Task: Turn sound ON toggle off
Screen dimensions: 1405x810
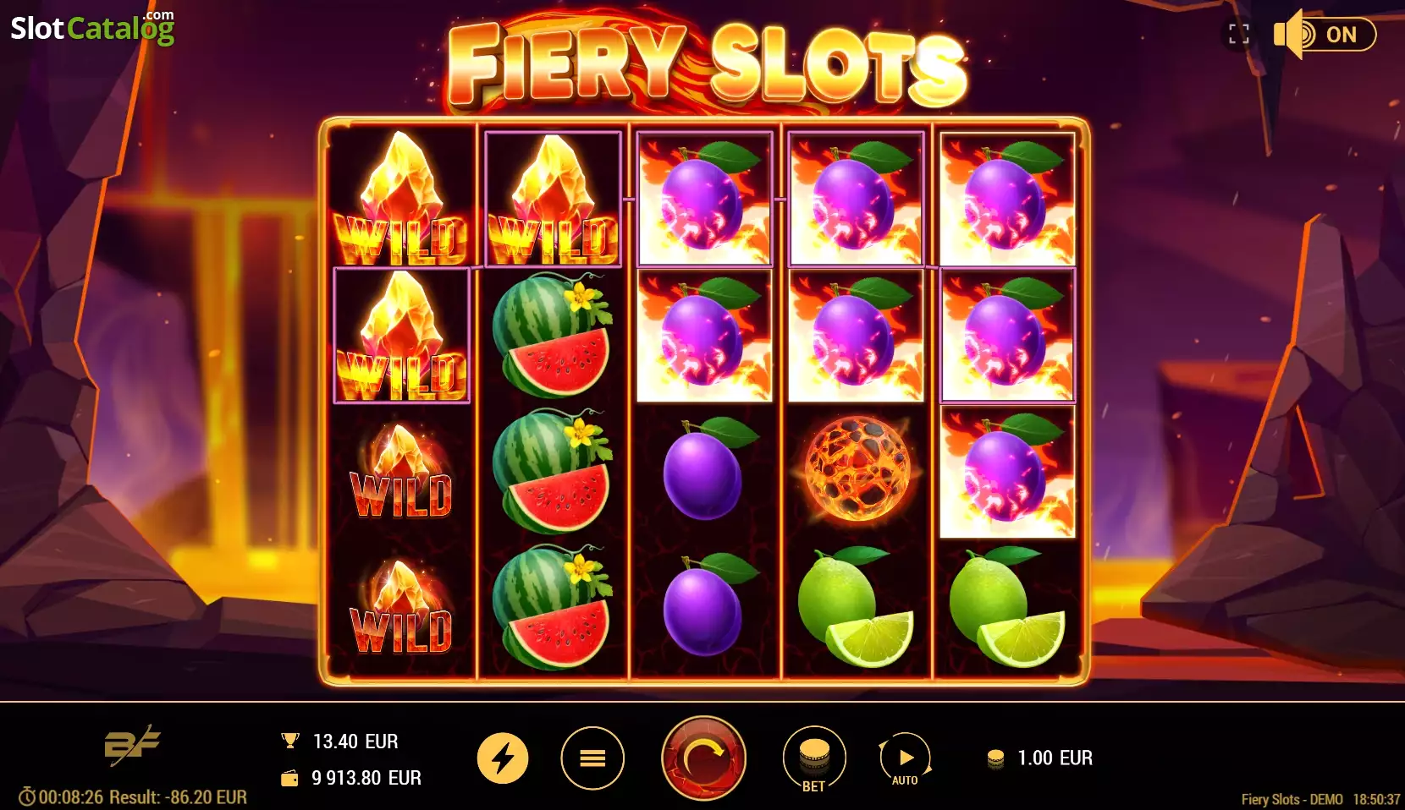Action: coord(1325,35)
